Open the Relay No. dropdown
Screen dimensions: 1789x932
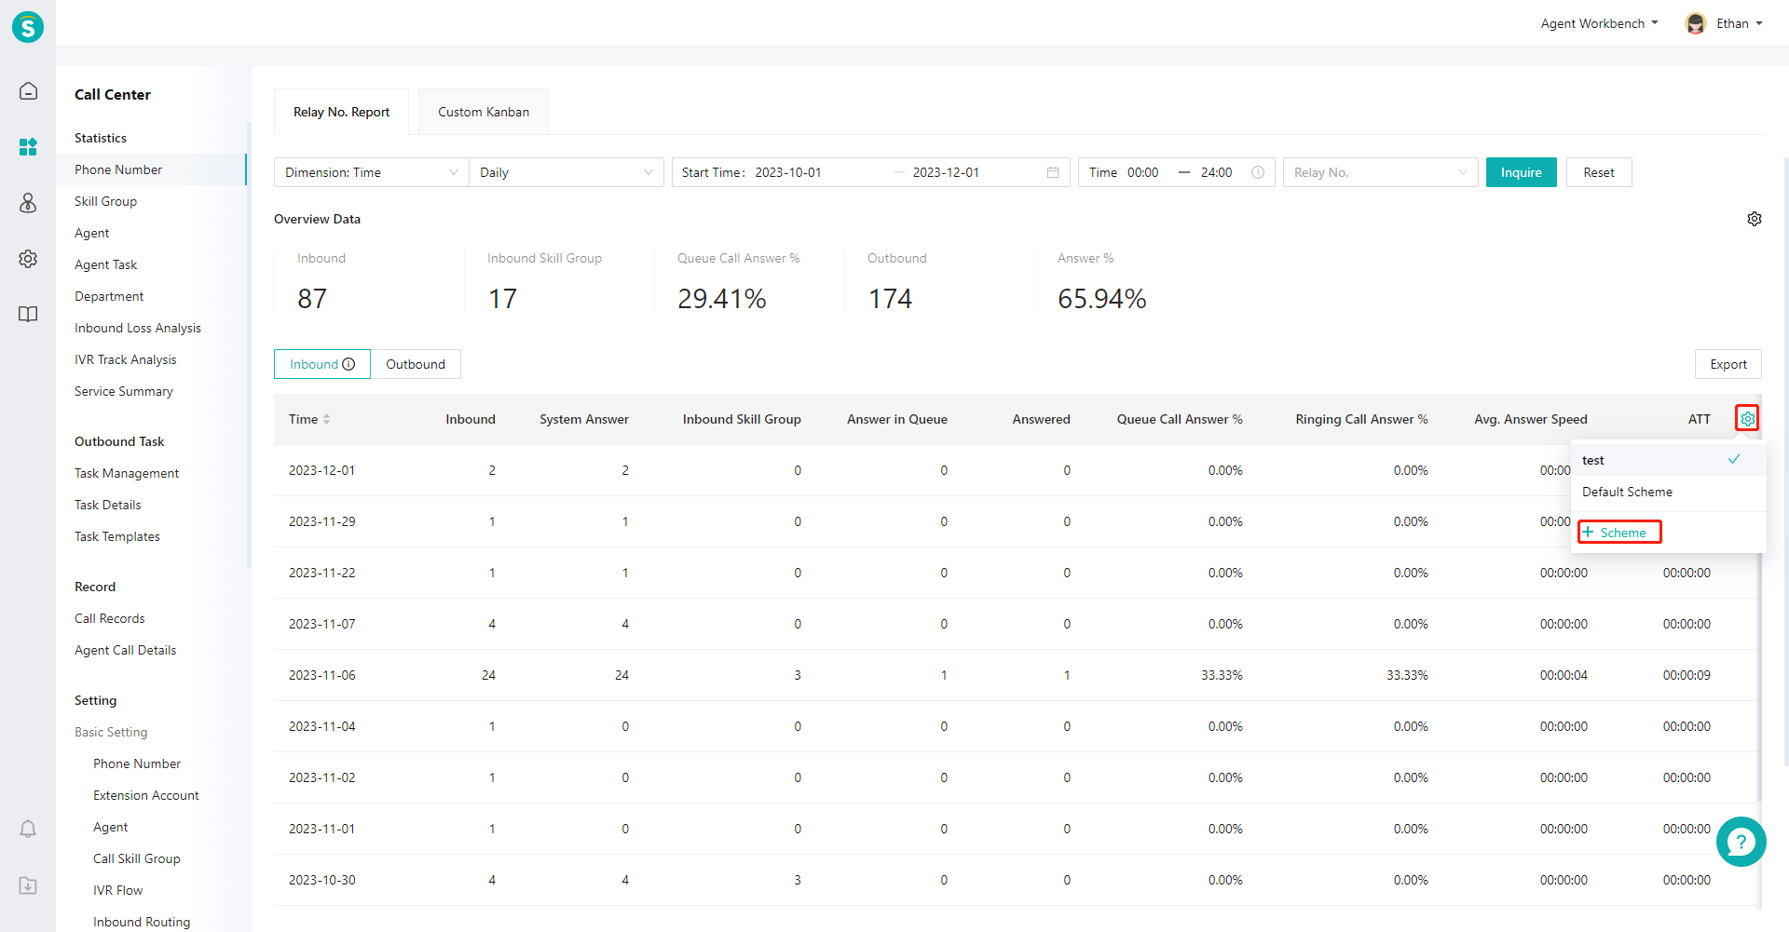point(1381,172)
